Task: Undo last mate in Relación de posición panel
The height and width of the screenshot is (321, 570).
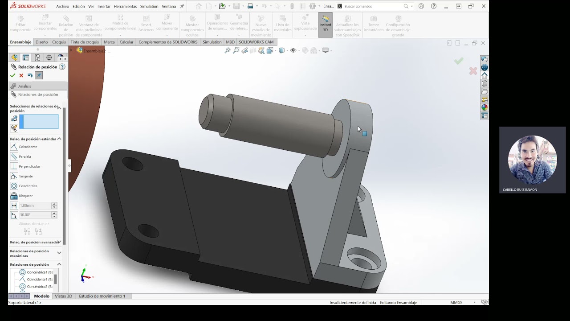Action: tap(30, 75)
